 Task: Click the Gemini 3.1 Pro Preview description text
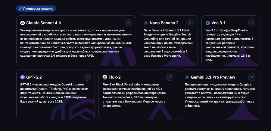click(220, 95)
